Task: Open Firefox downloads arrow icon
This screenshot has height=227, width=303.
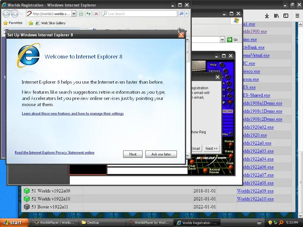Action: pos(267,16)
